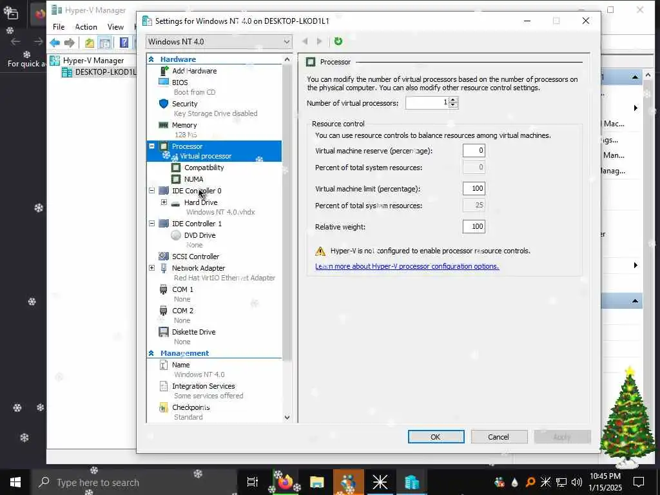This screenshot has width=660, height=495.
Task: Open Task View on the taskbar
Action: coord(253,482)
